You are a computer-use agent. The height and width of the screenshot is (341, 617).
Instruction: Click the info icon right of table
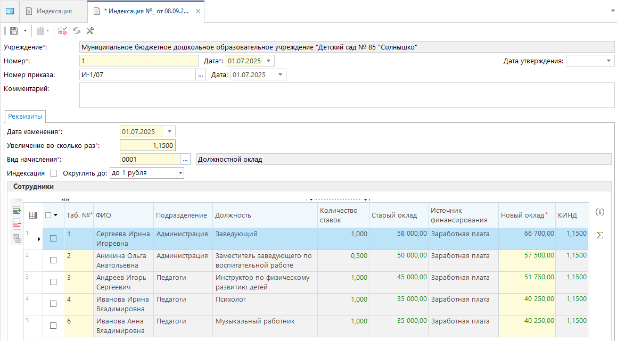pos(600,212)
